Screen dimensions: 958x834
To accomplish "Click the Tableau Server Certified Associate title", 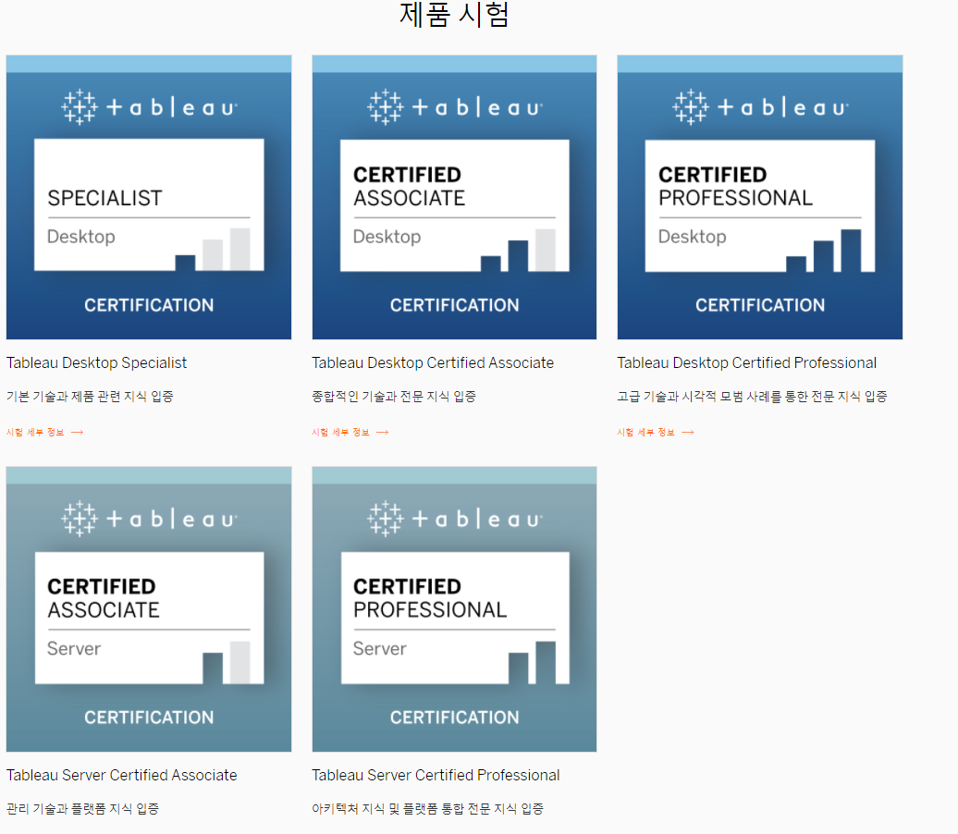I will pyautogui.click(x=121, y=775).
